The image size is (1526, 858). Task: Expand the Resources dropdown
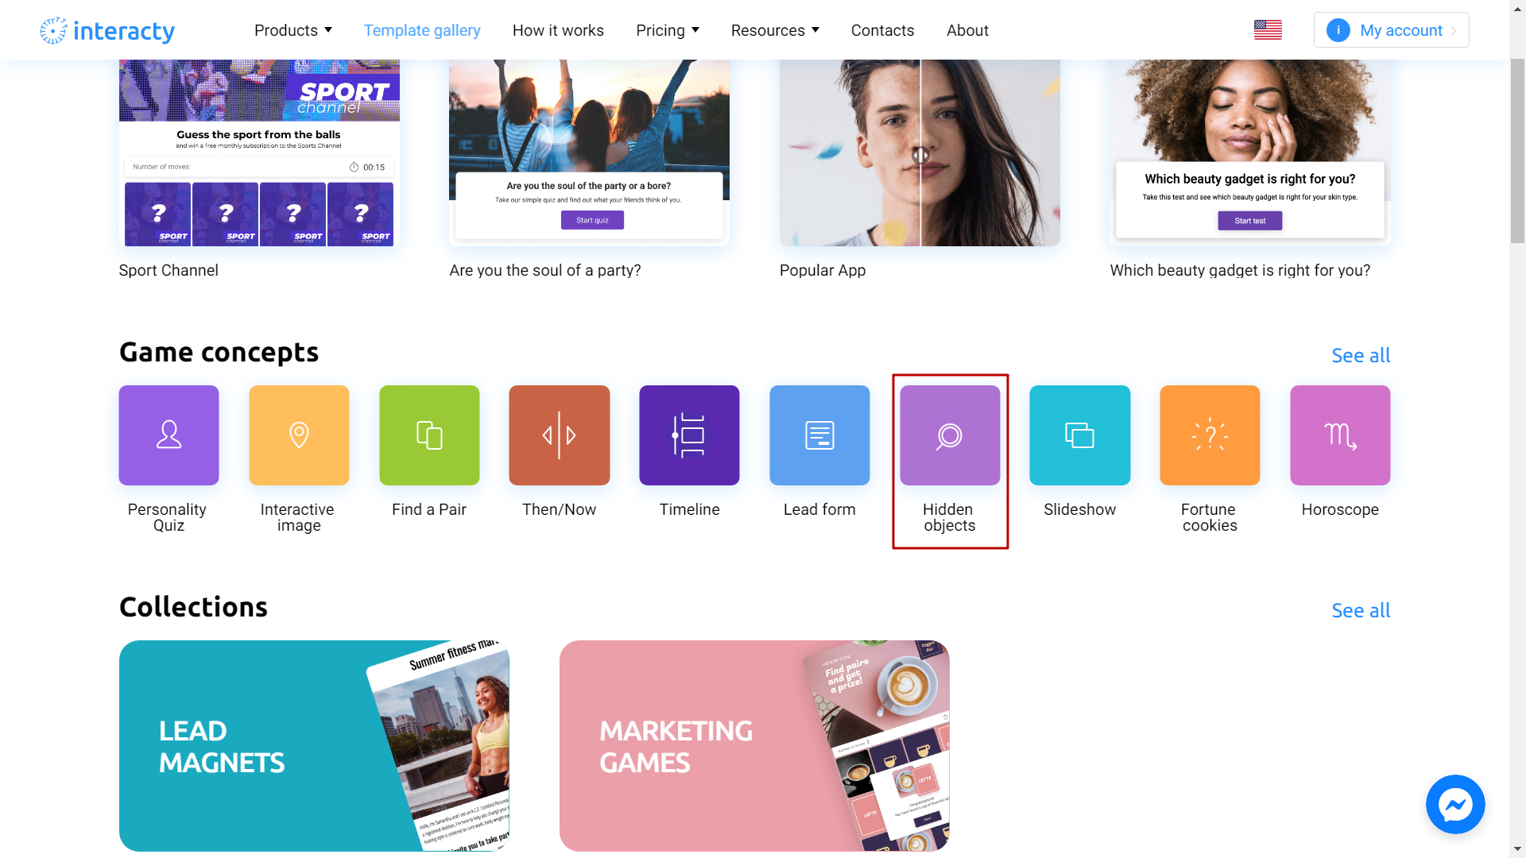[776, 29]
